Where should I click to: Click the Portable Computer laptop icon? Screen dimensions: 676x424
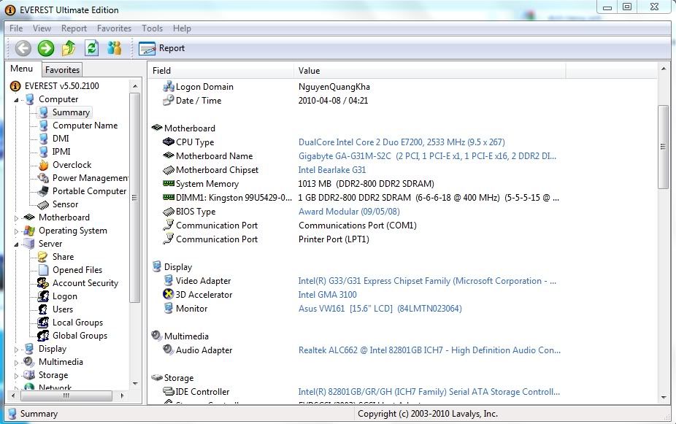pyautogui.click(x=43, y=191)
